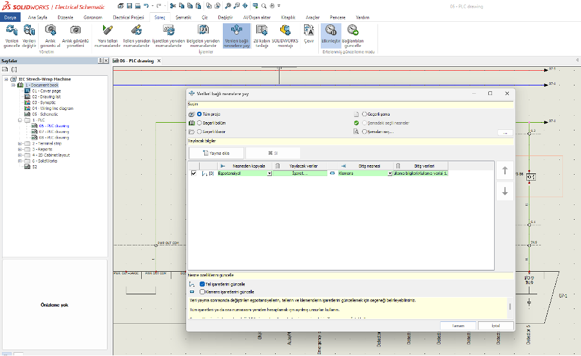Viewport: 581px width, 356px height.
Task: Select '04 - Wiring line diagram' in tree
Action: [53, 109]
